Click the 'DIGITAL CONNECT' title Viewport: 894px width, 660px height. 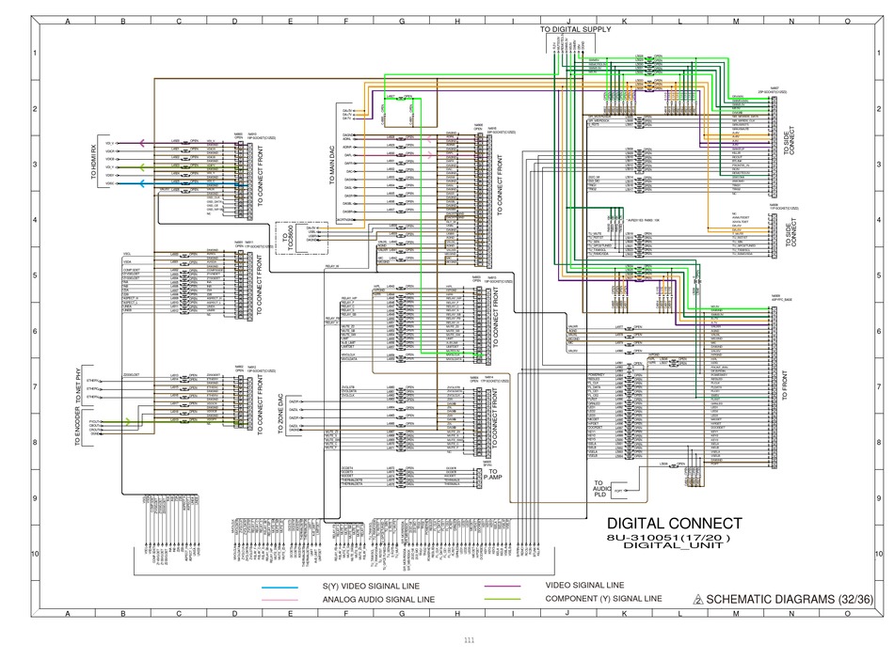pyautogui.click(x=675, y=524)
